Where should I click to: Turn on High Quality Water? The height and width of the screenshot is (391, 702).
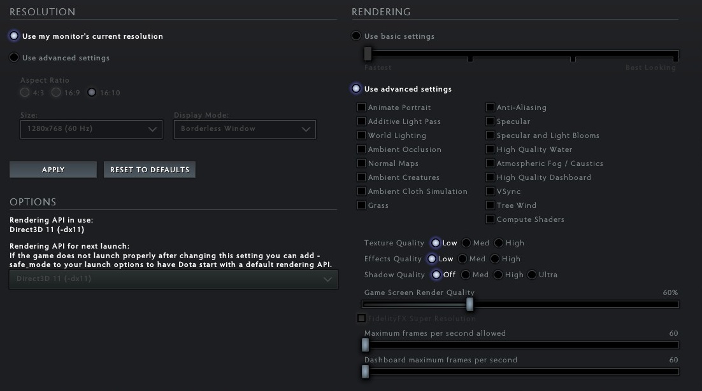490,149
